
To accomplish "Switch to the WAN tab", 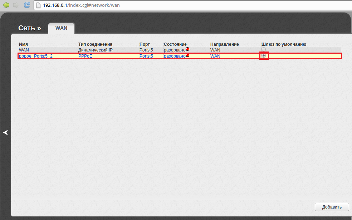I will click(61, 28).
